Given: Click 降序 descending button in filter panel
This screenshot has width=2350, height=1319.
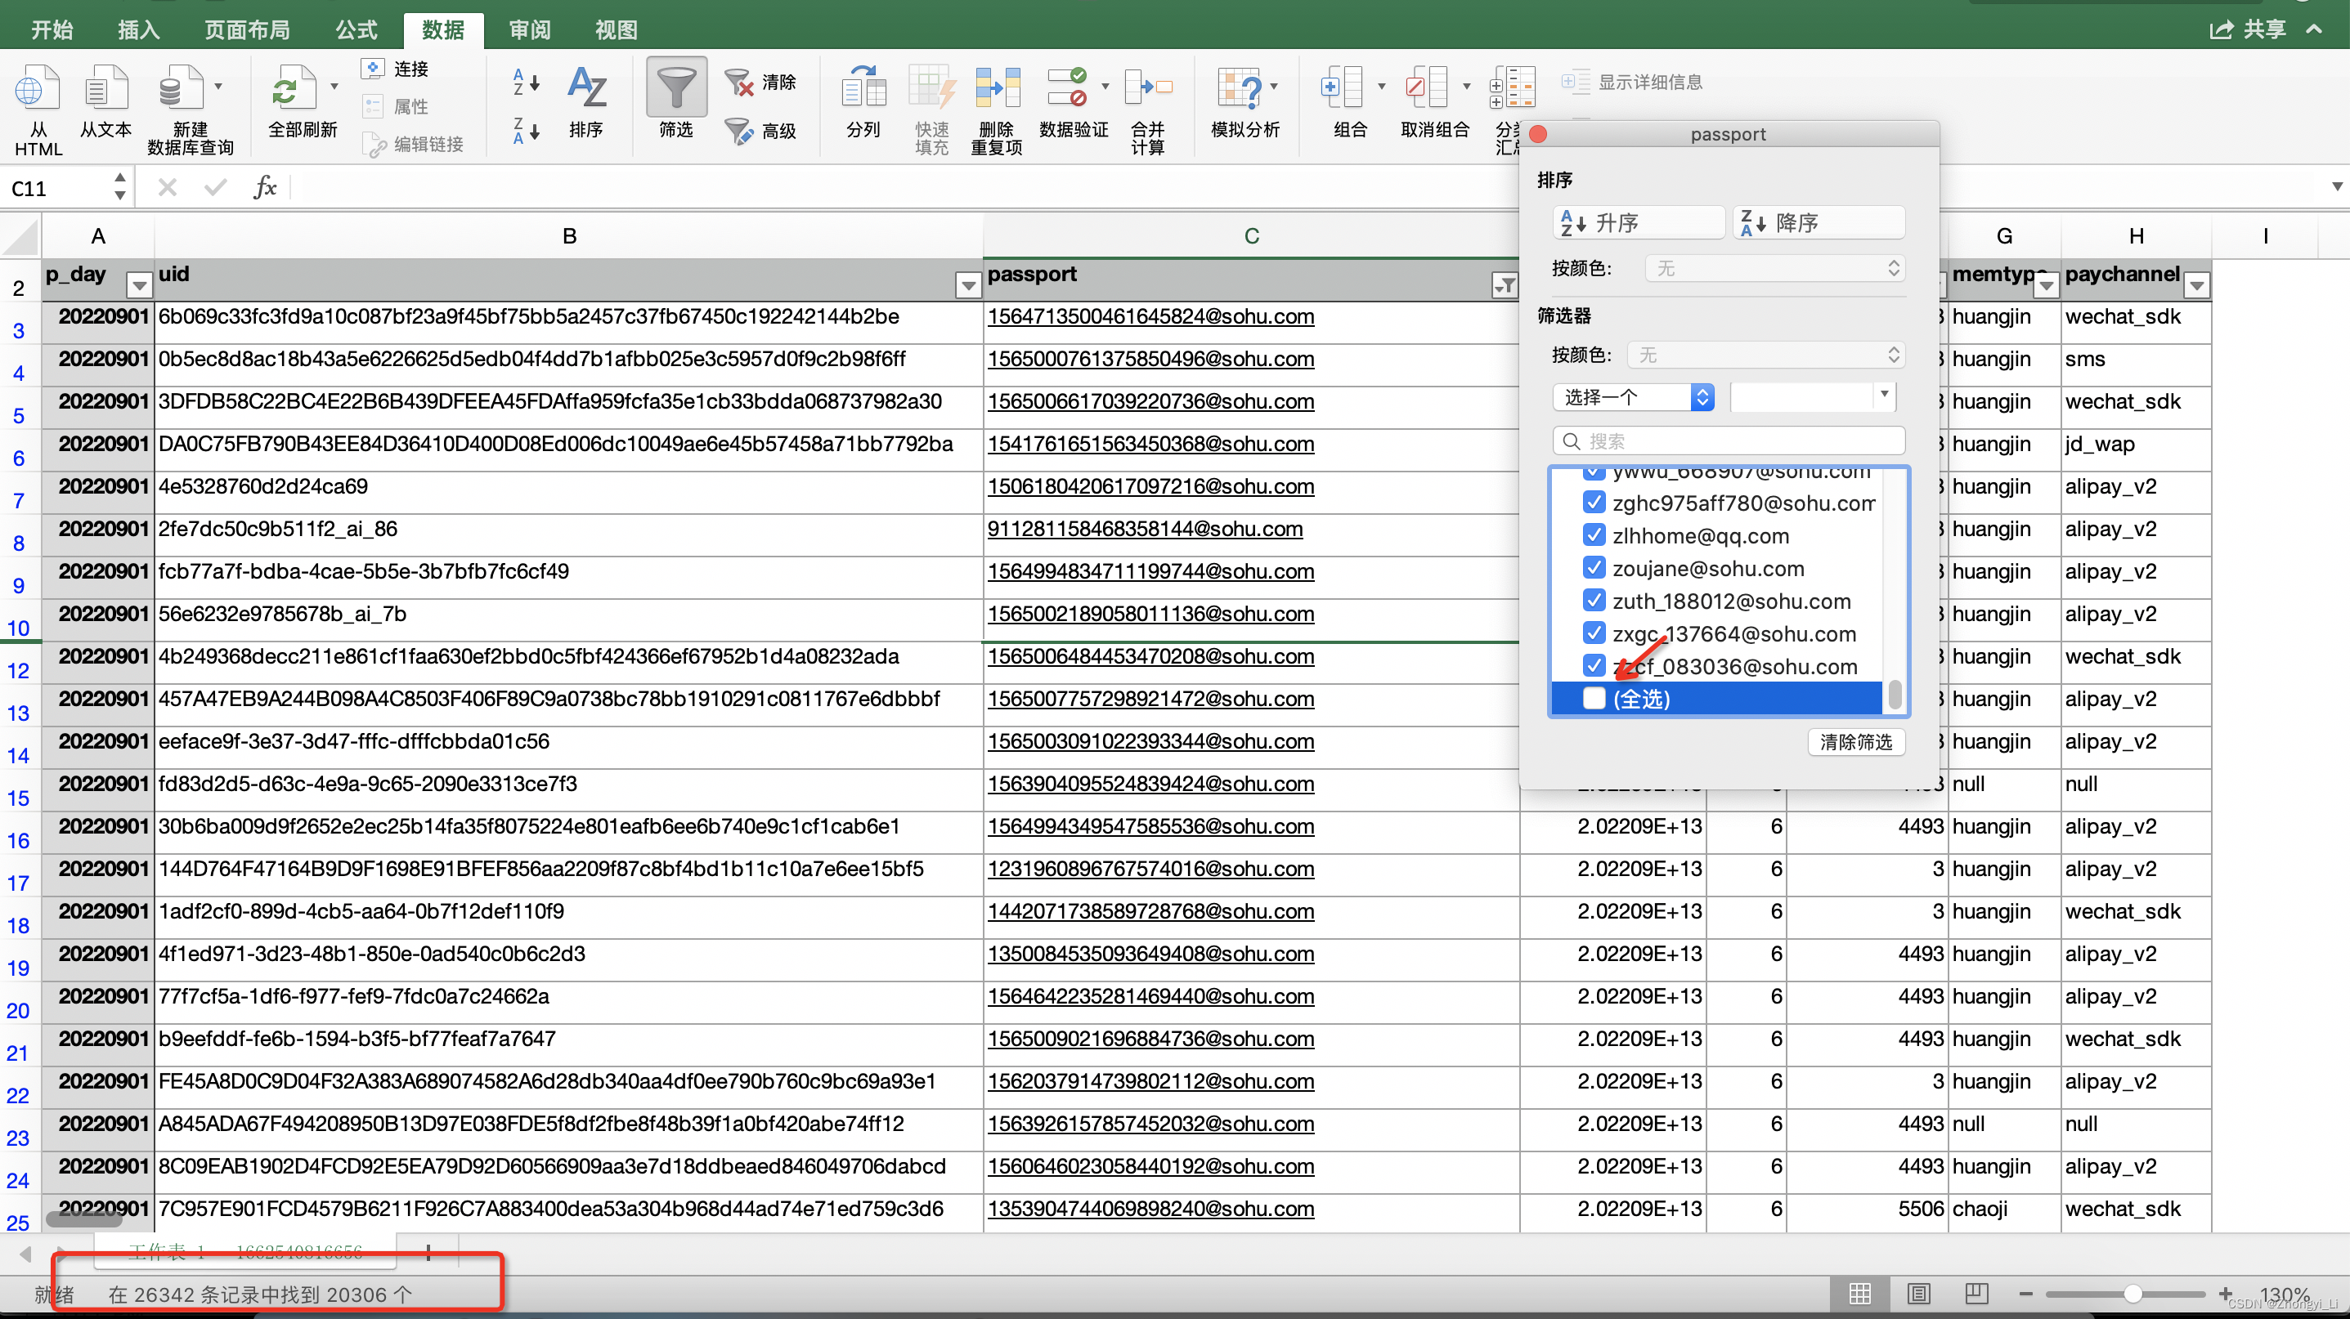Looking at the screenshot, I should click(1819, 222).
